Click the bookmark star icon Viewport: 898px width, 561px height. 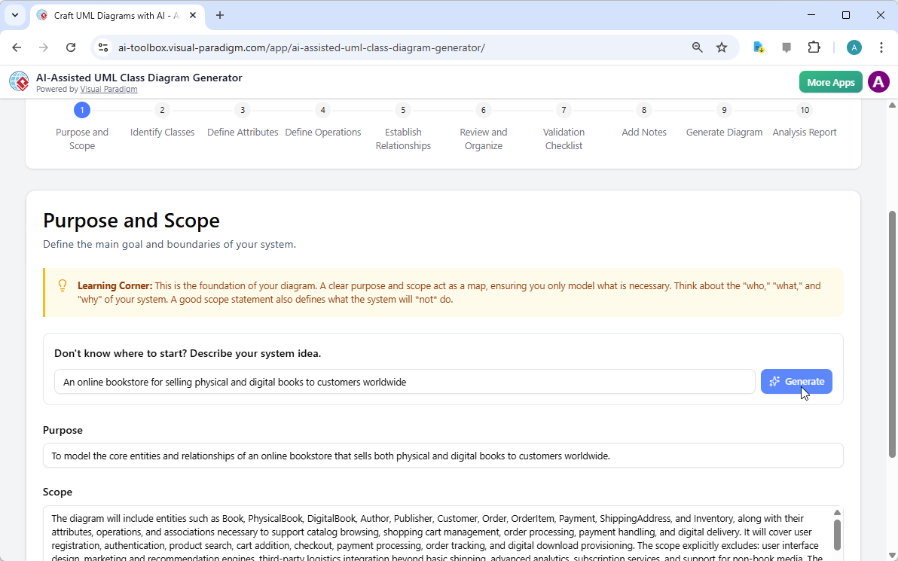[x=722, y=47]
